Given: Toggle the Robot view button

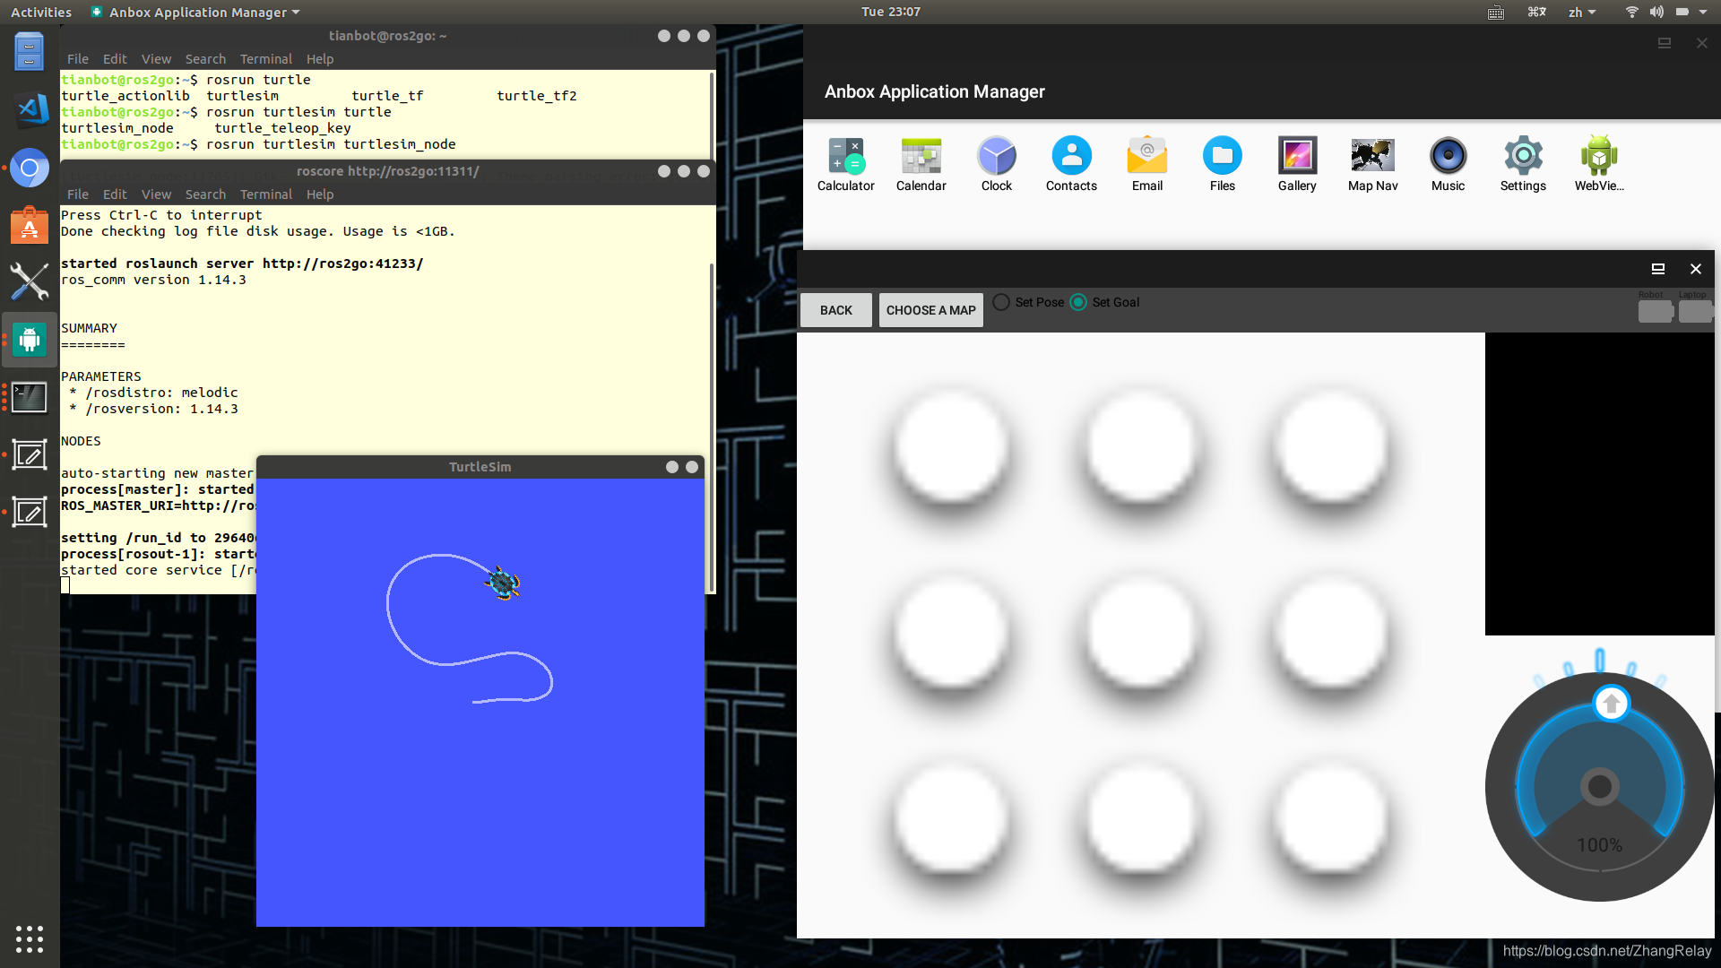Looking at the screenshot, I should point(1655,311).
